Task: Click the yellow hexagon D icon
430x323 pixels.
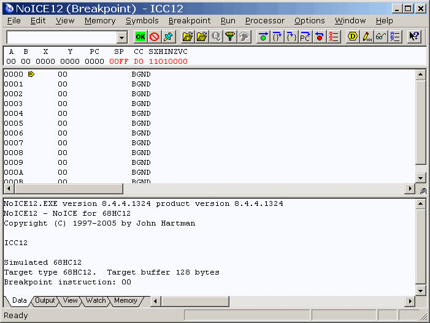Action: click(x=353, y=37)
